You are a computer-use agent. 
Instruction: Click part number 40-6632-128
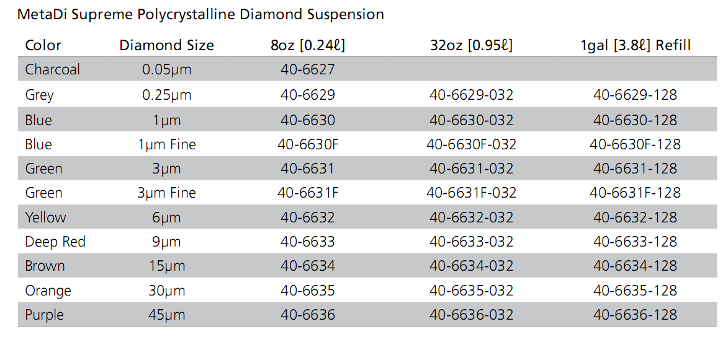tap(635, 217)
